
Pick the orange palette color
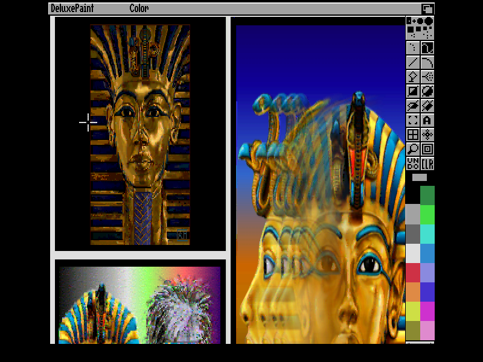click(413, 292)
